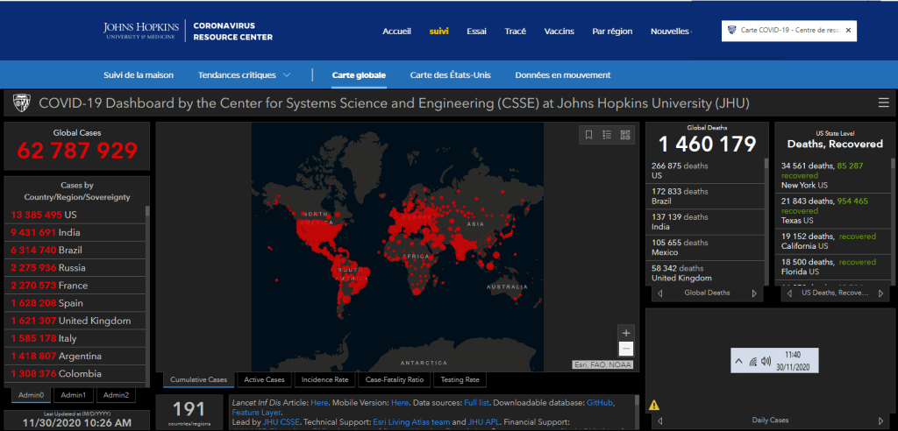Switch to the Active Cases map tab
The image size is (898, 431).
(264, 380)
